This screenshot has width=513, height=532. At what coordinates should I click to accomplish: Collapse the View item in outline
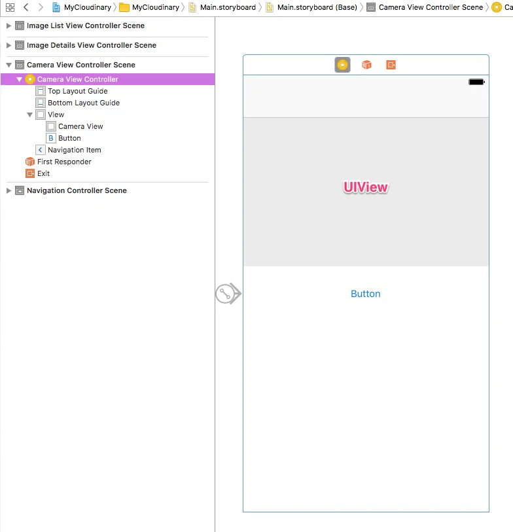coord(30,115)
